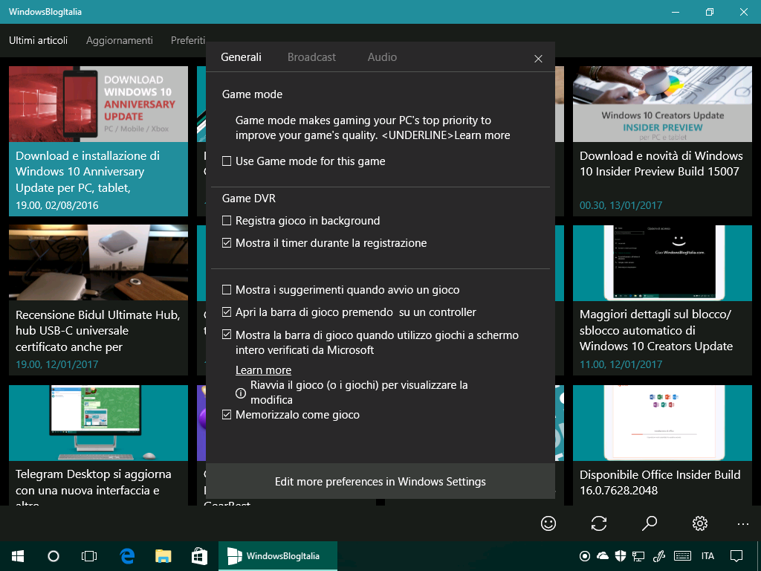
Task: Open the Windows Start menu
Action: (x=18, y=556)
